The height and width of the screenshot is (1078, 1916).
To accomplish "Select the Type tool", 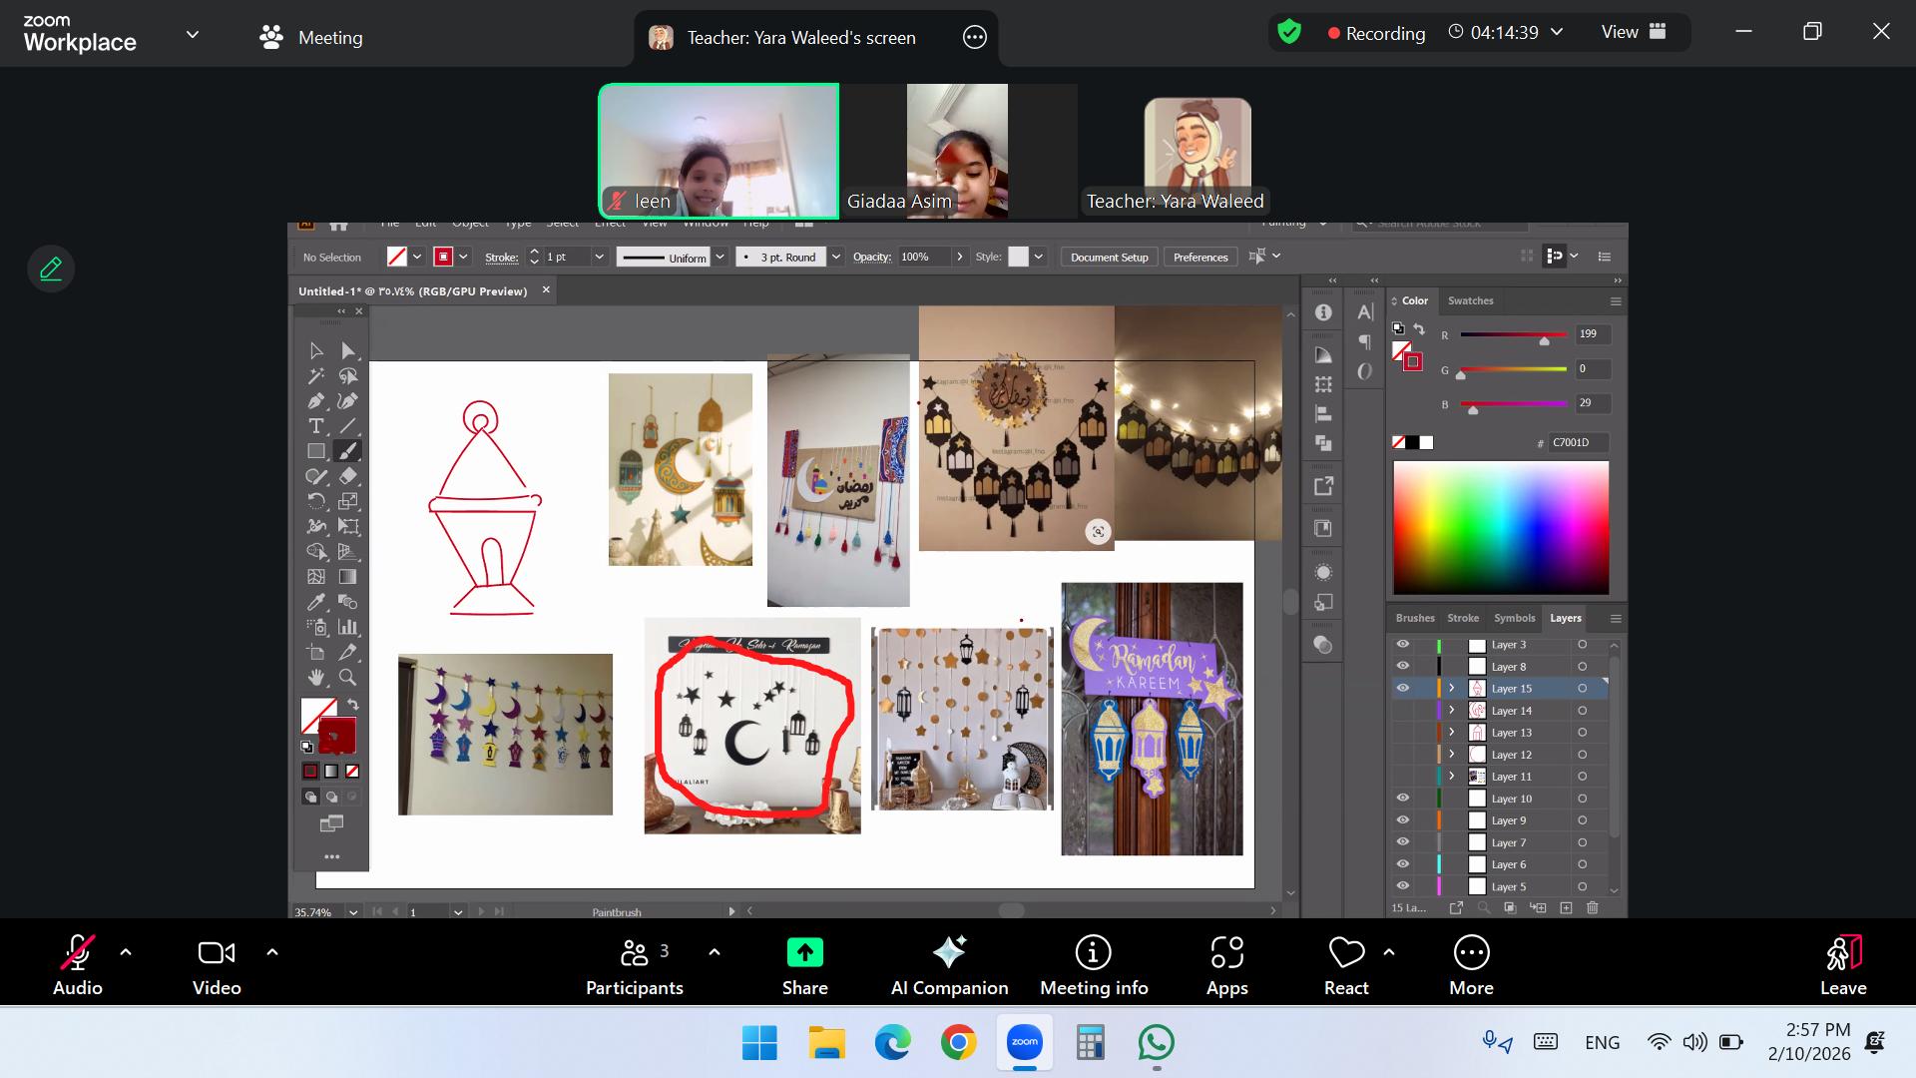I will (316, 426).
